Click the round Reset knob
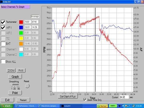Image resolution: width=144 pixels, height=108 pixels. [27, 86]
